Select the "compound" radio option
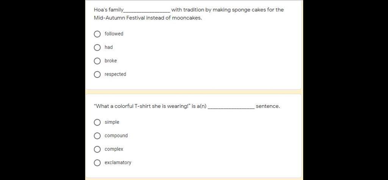The width and height of the screenshot is (388, 180). pyautogui.click(x=97, y=136)
